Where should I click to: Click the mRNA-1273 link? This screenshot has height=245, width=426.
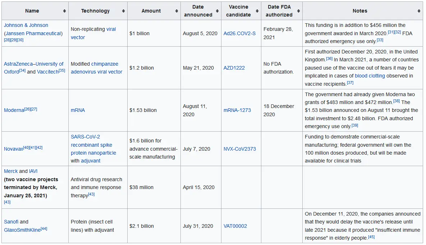pos(237,110)
